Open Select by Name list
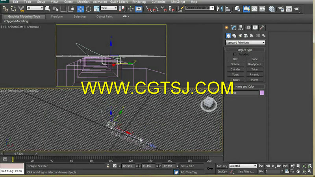 55,9
